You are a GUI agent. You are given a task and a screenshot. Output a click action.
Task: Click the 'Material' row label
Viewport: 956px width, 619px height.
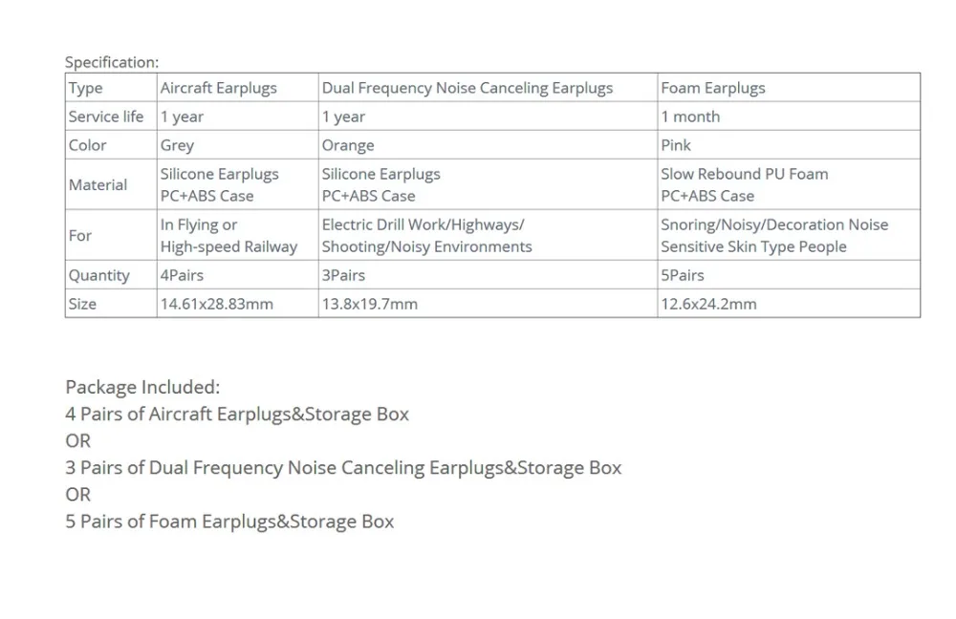111,184
